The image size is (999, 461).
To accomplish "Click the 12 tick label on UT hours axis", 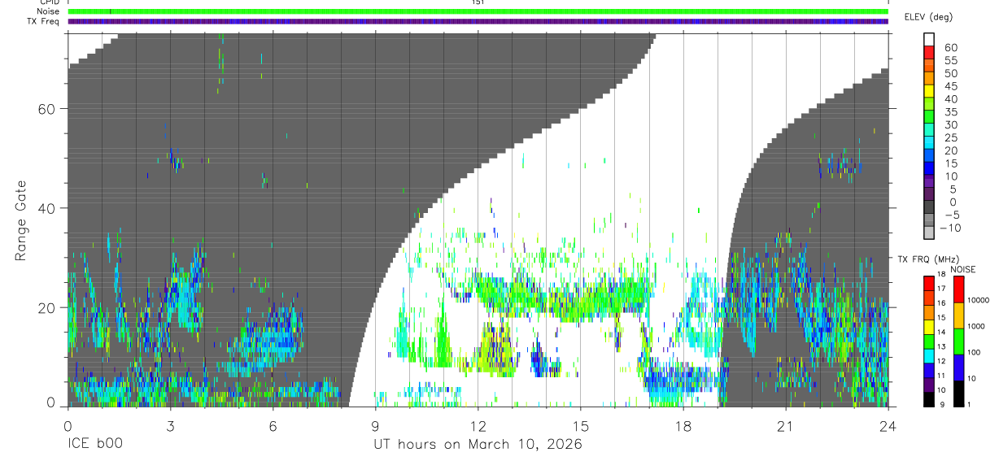I will click(478, 426).
